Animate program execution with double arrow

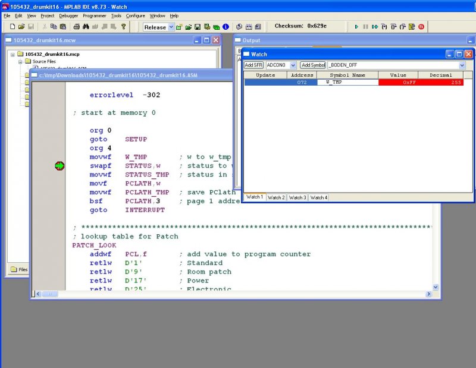click(375, 27)
